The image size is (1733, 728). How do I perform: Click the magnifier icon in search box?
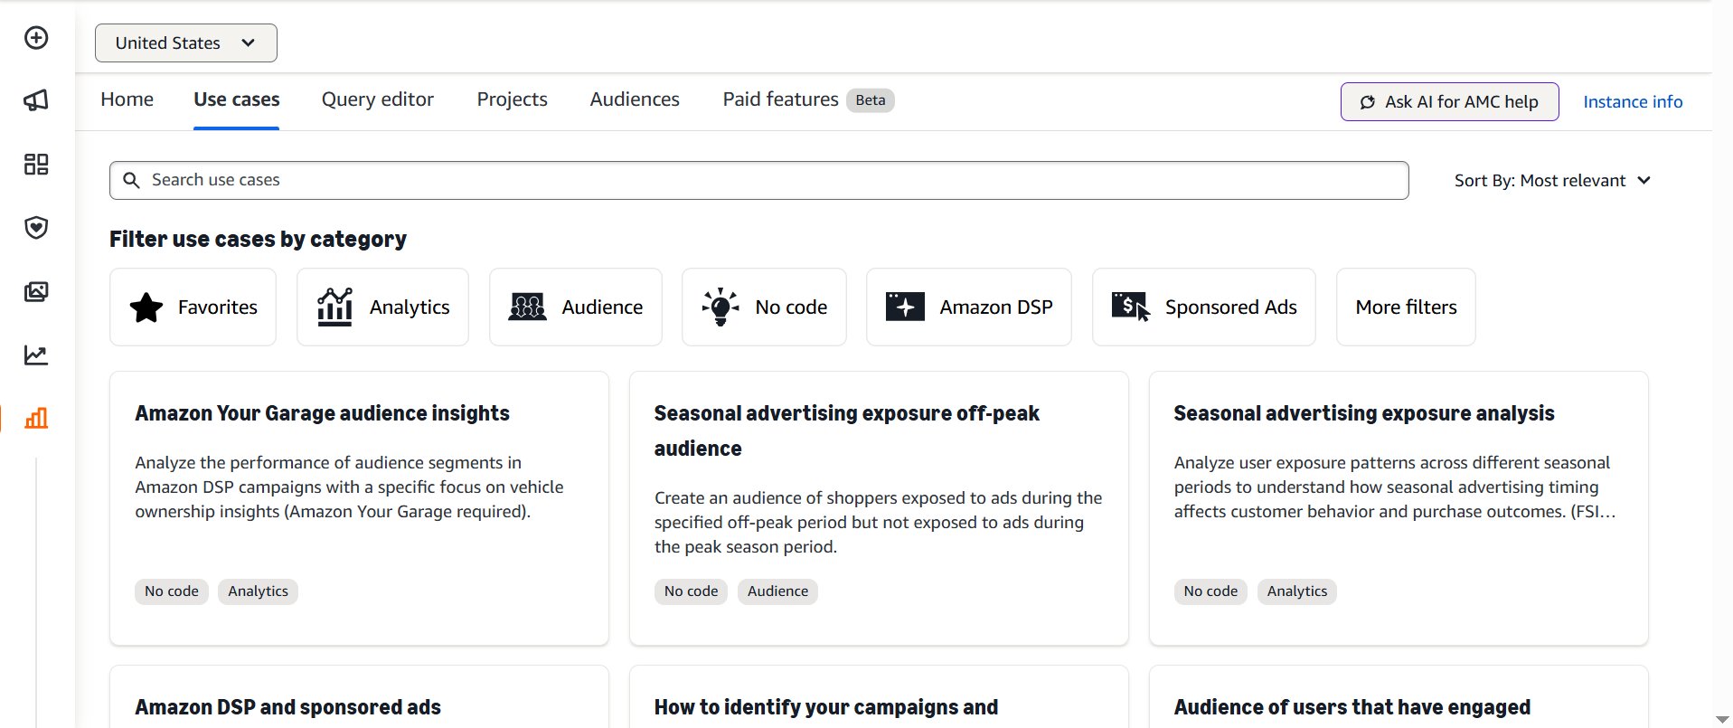coord(131,180)
